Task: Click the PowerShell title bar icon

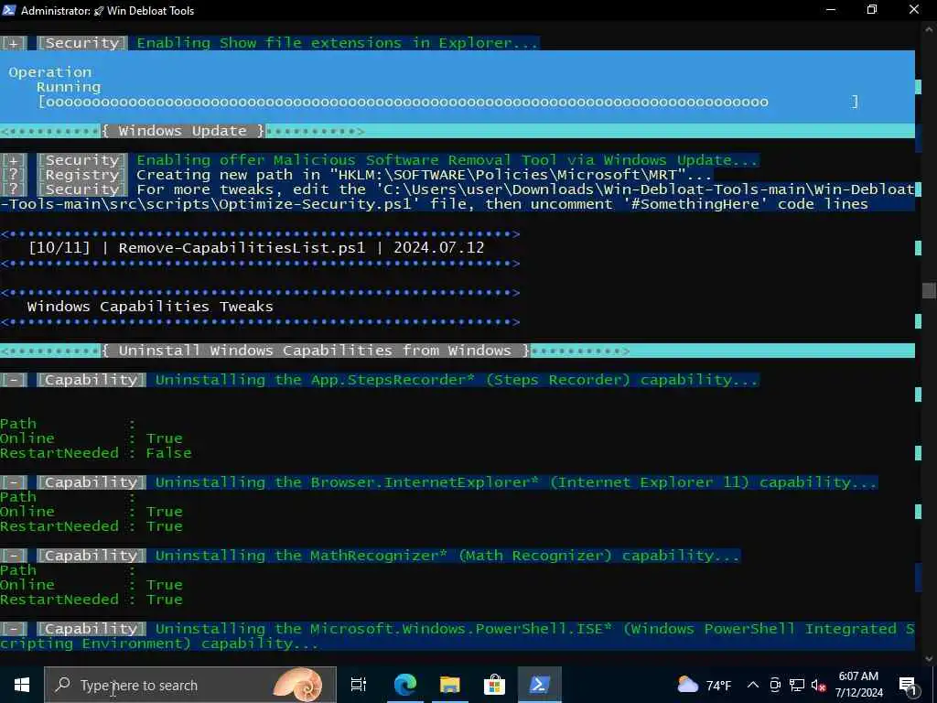Action: [x=9, y=10]
